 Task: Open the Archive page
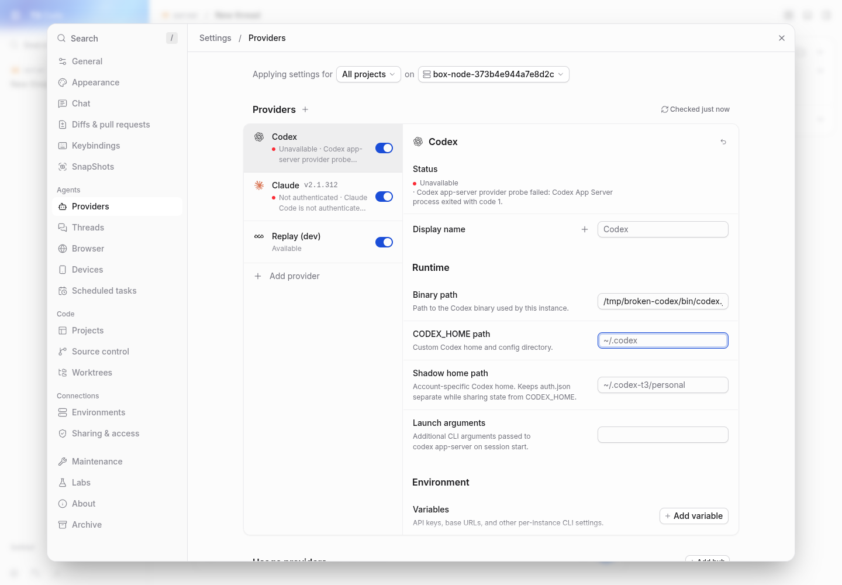117,525
